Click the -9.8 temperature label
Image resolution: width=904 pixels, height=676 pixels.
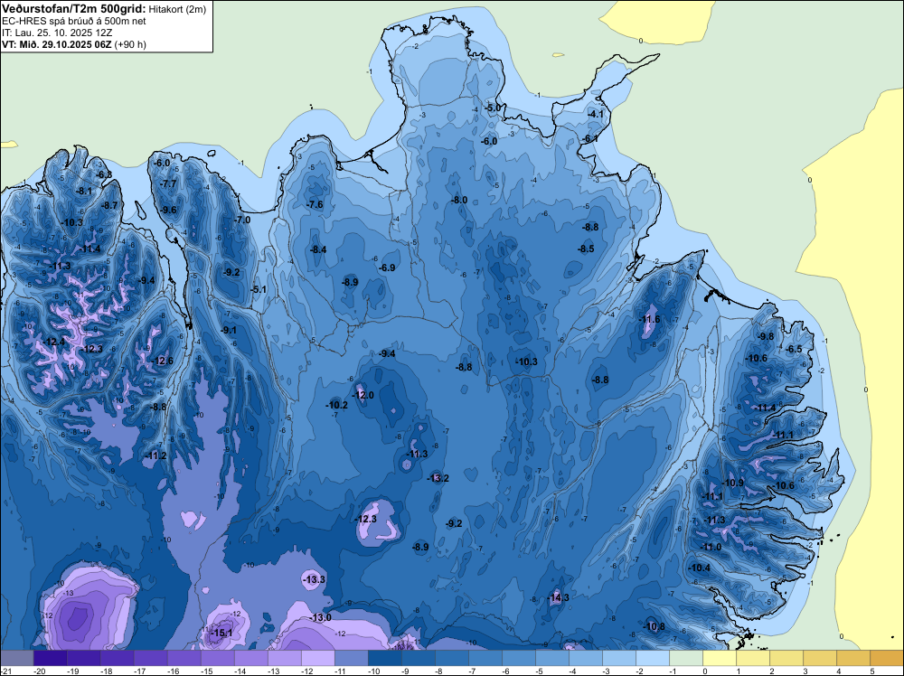pos(766,336)
